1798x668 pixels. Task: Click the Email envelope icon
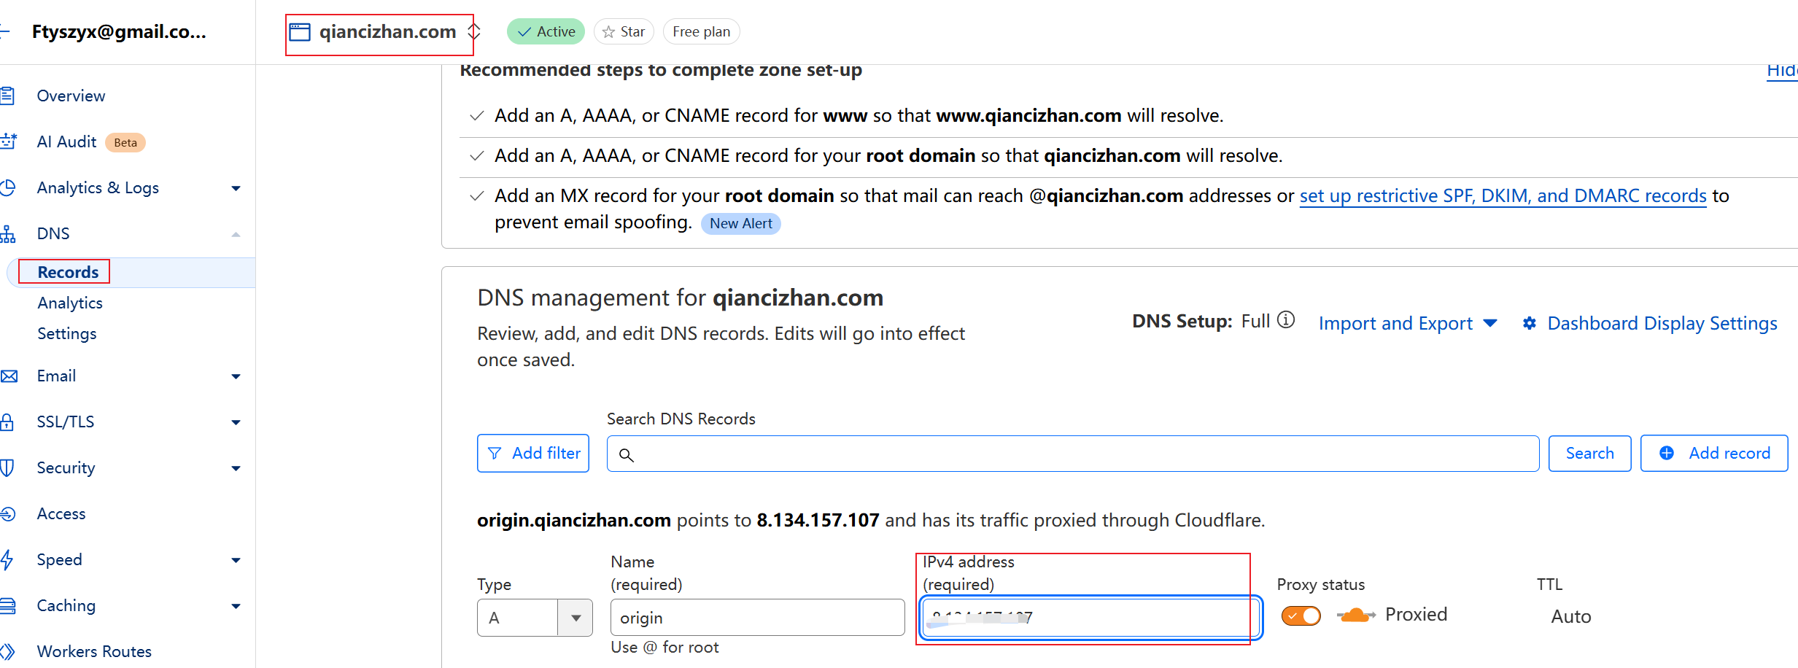click(x=9, y=376)
